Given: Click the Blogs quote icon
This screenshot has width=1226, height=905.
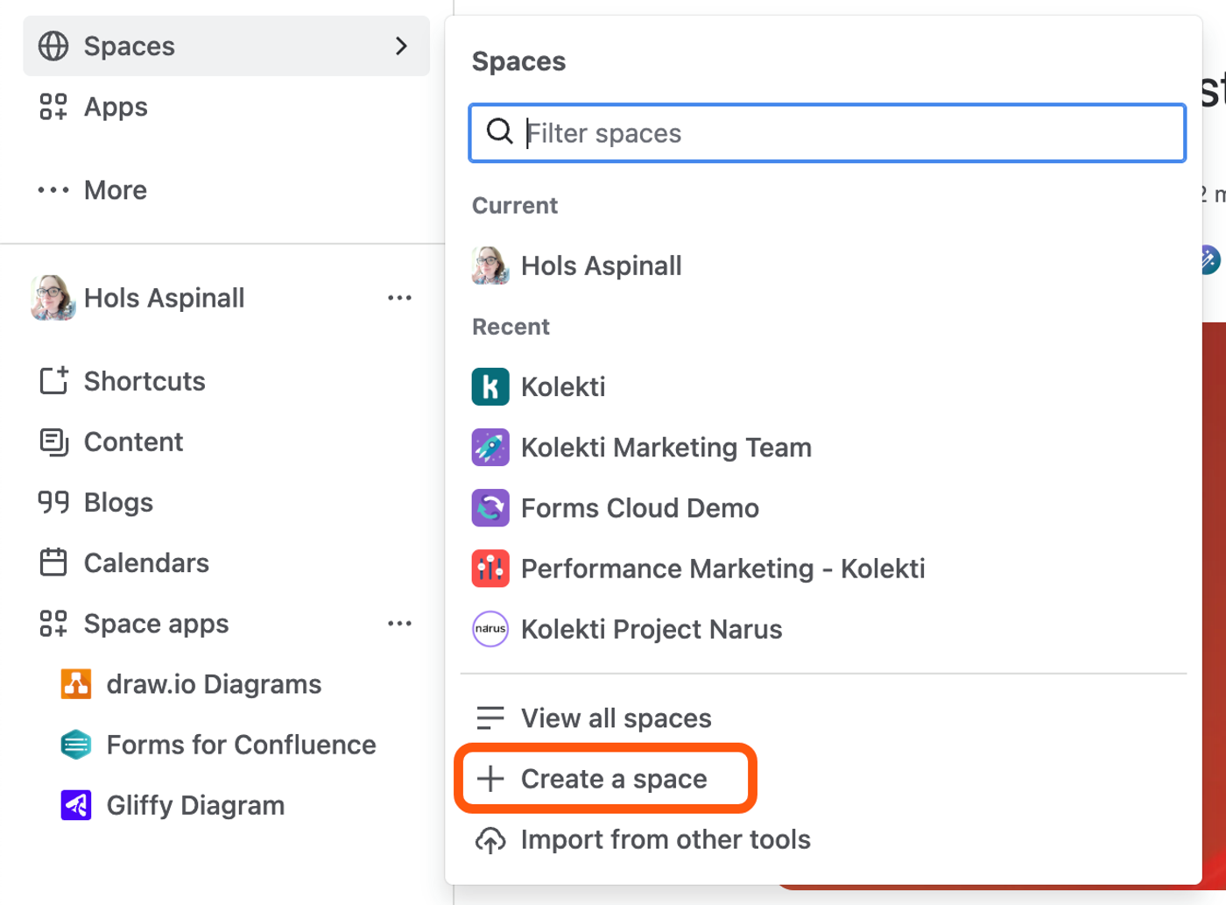Looking at the screenshot, I should click(x=53, y=502).
